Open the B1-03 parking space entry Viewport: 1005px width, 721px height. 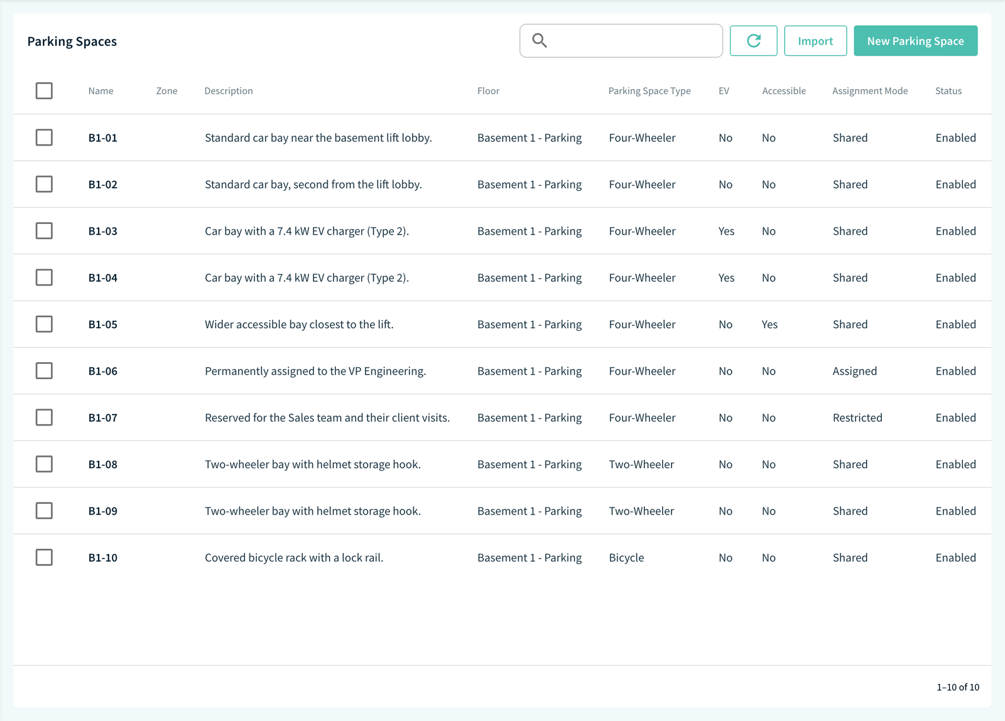click(x=502, y=231)
